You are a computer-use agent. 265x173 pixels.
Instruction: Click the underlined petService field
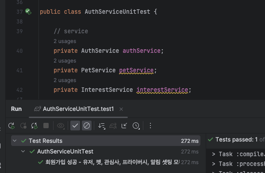(x=136, y=70)
